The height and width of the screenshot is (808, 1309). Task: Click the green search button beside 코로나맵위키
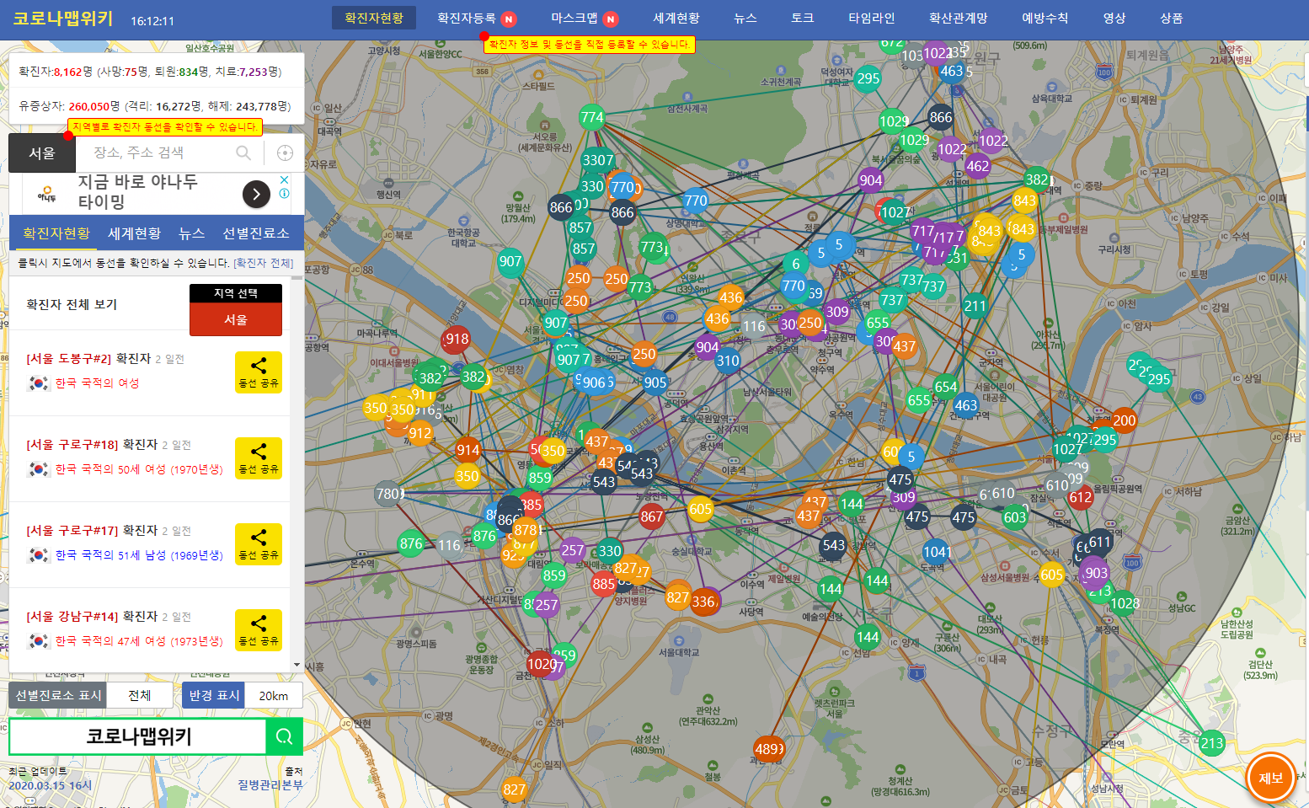click(284, 736)
